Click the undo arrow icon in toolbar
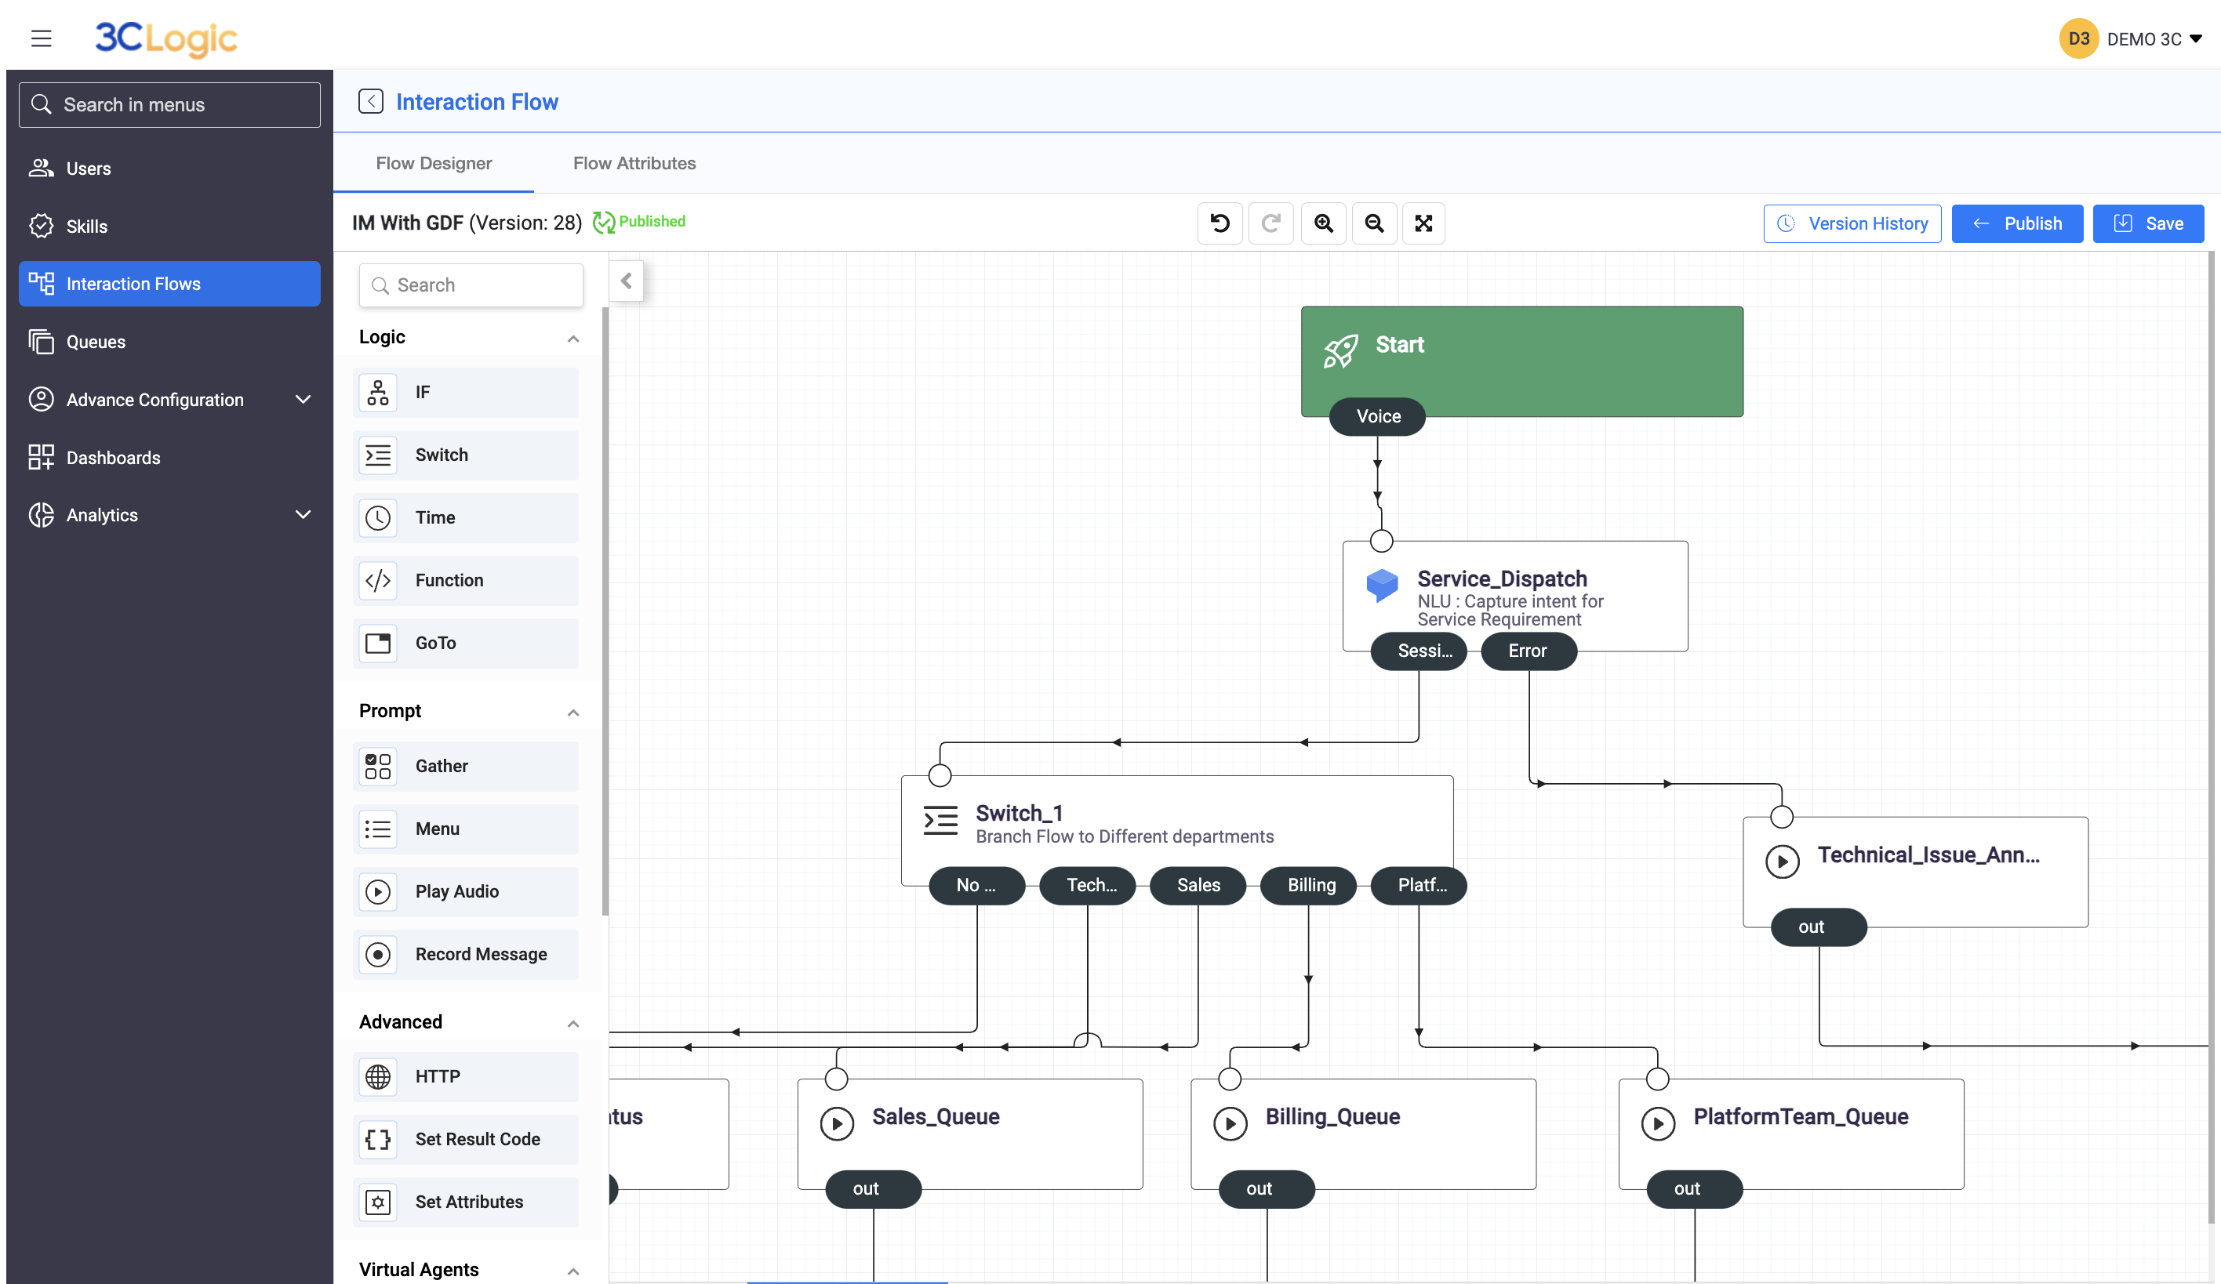This screenshot has height=1284, width=2221. click(x=1218, y=223)
